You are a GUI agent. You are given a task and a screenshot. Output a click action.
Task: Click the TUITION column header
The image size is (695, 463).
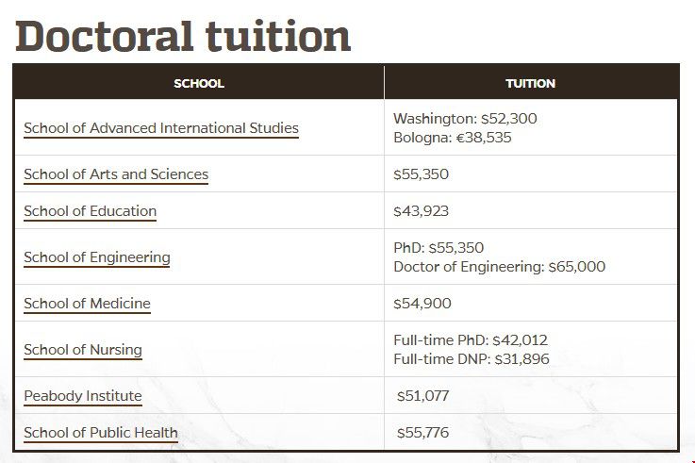coord(530,83)
